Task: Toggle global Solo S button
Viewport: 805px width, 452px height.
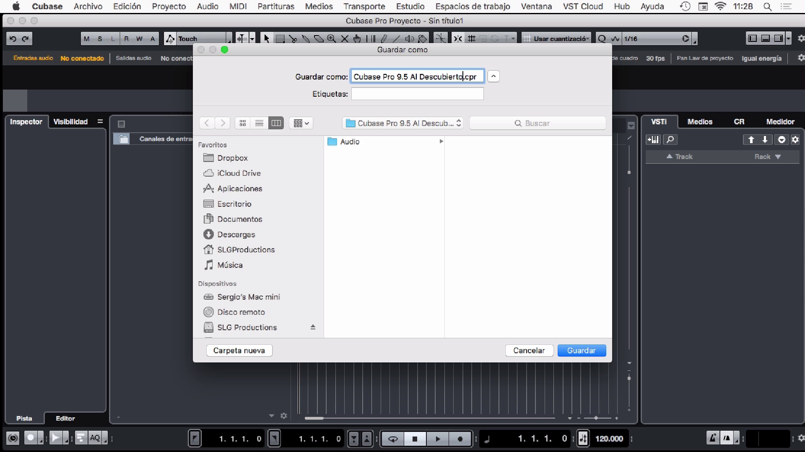Action: pos(100,39)
